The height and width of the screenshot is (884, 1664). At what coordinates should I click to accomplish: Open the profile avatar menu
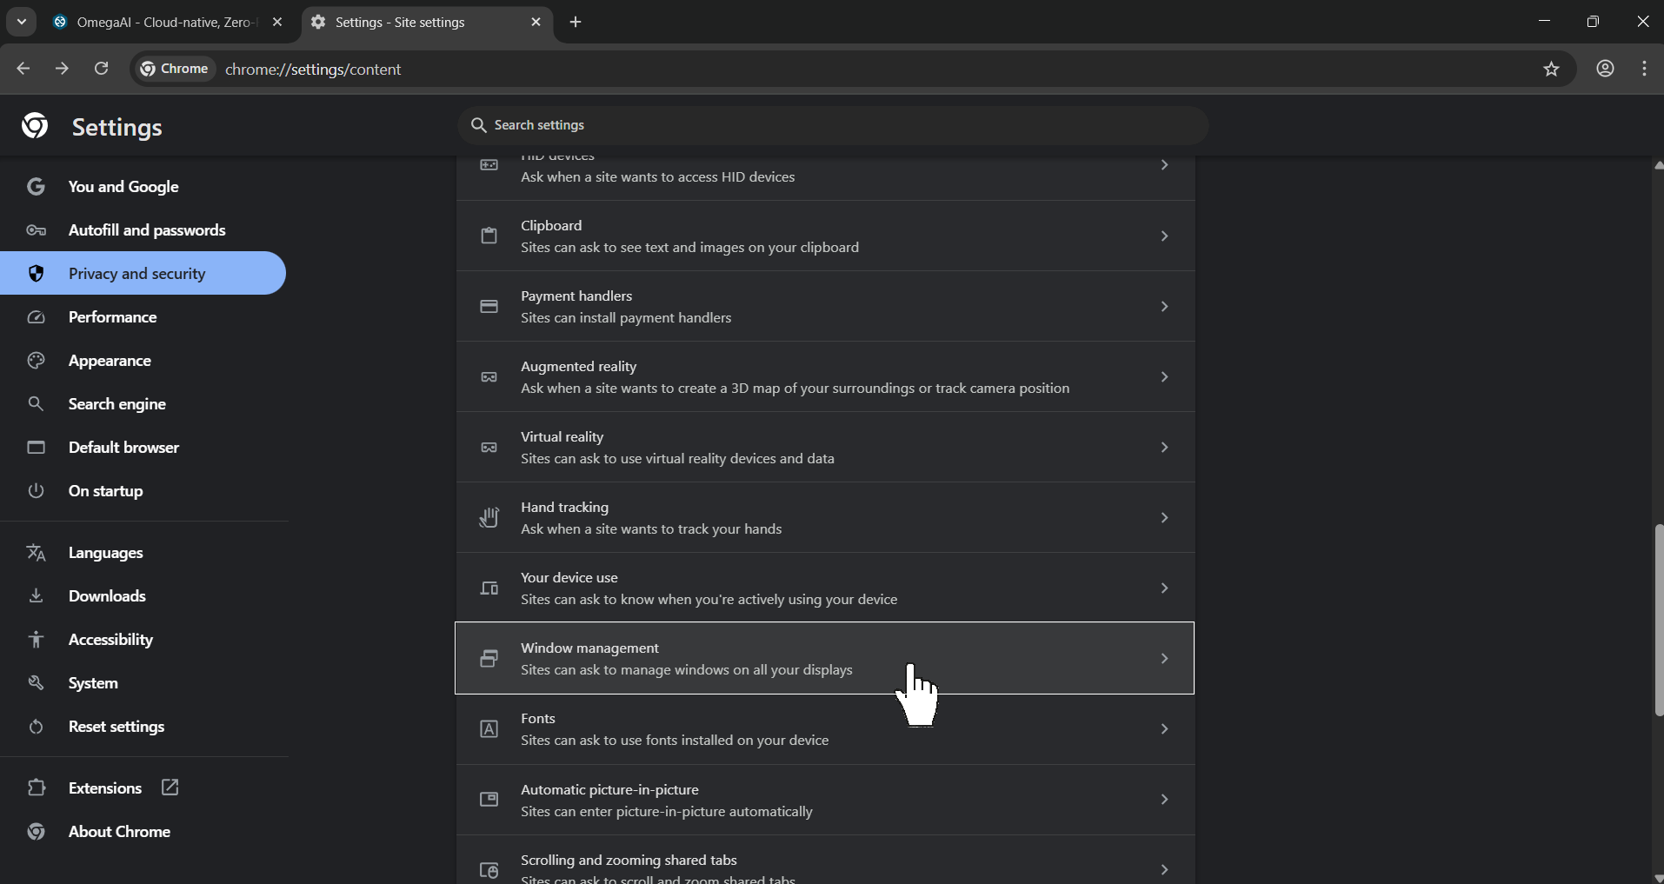click(1606, 69)
